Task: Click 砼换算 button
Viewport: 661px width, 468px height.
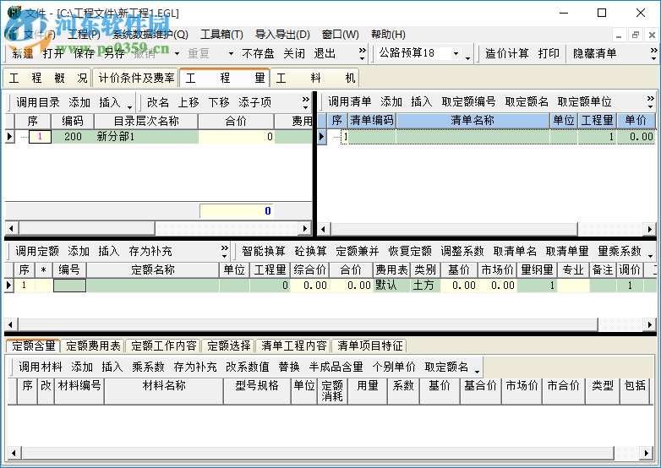Action: 311,252
